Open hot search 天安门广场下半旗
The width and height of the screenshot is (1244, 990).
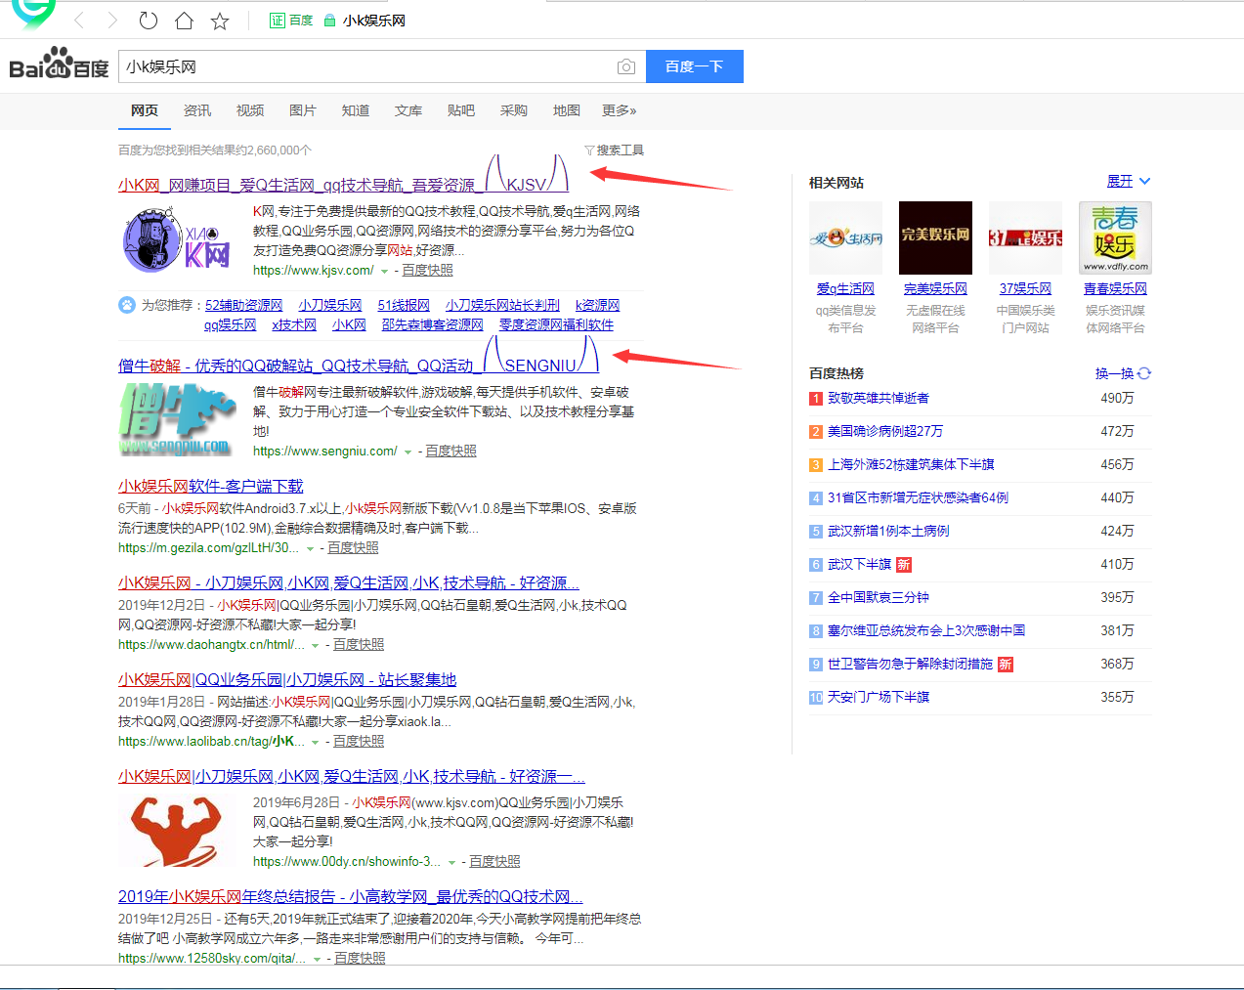879,697
